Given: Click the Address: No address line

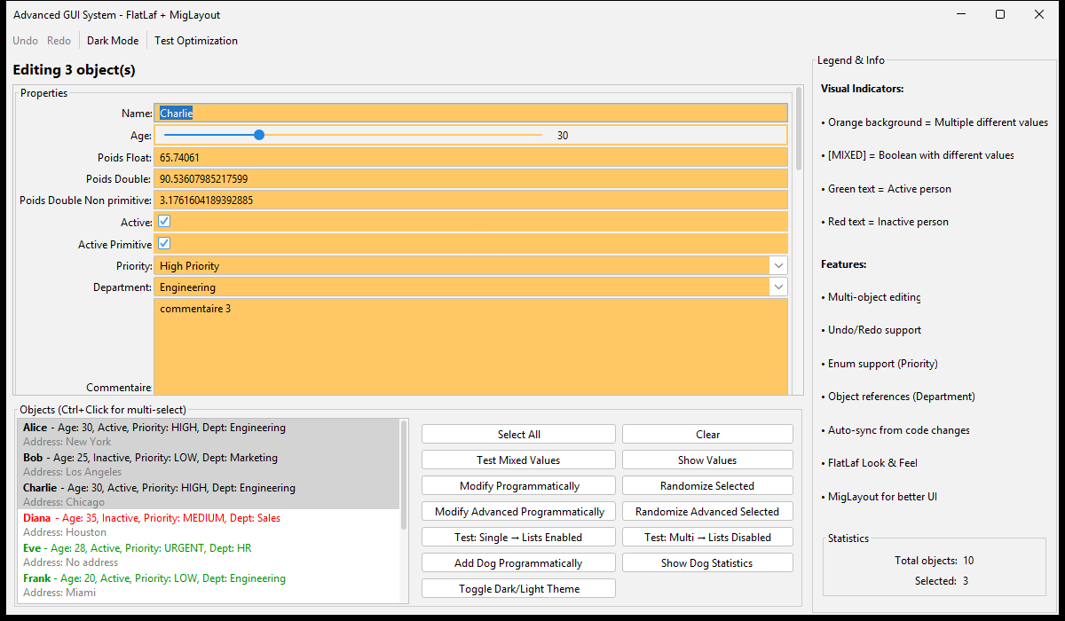Looking at the screenshot, I should click(x=71, y=562).
